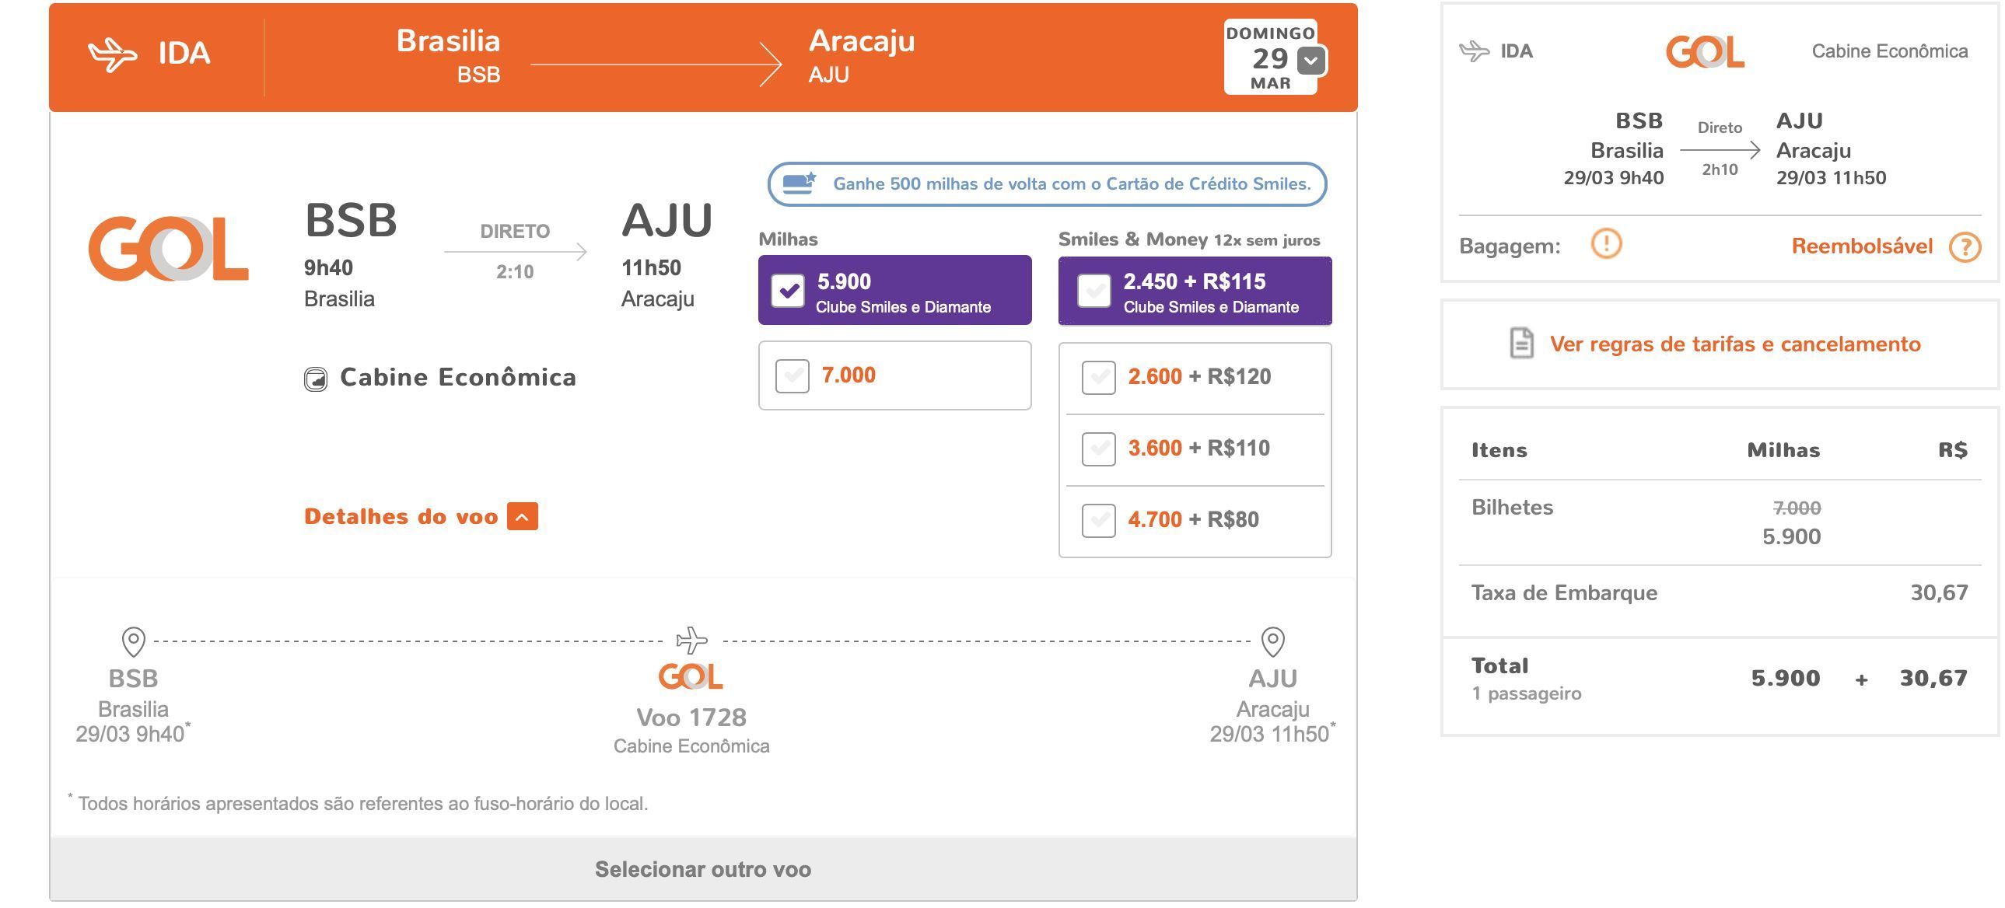Click the airplane icon on flight route line
2005x908 pixels.
click(x=692, y=641)
